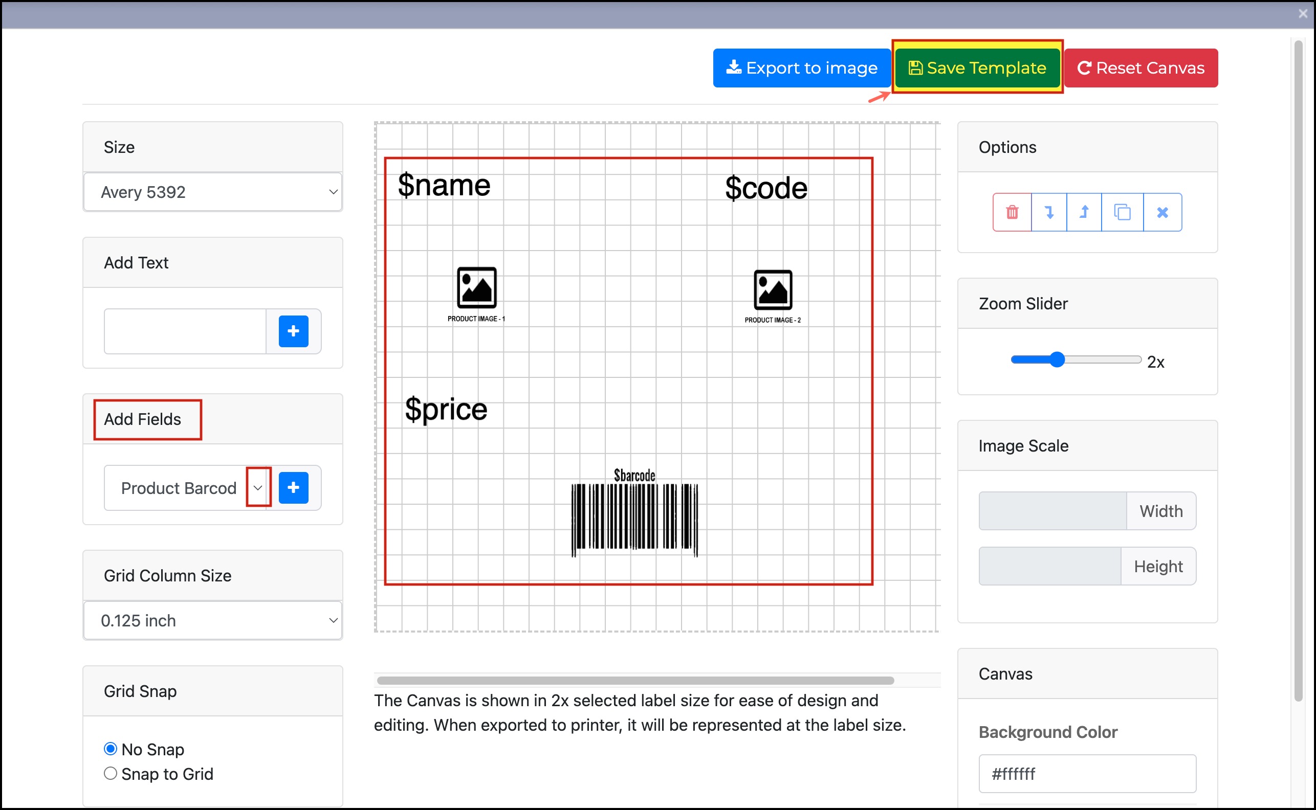Expand the Product Barcode fields dropdown

click(258, 487)
